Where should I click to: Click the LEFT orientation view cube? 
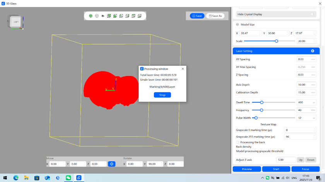click(x=16, y=22)
